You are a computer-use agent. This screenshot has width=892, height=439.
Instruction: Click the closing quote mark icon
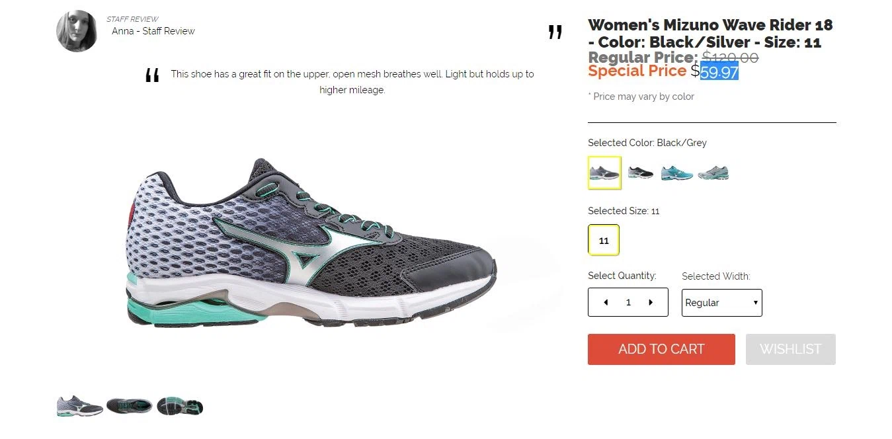(x=555, y=32)
